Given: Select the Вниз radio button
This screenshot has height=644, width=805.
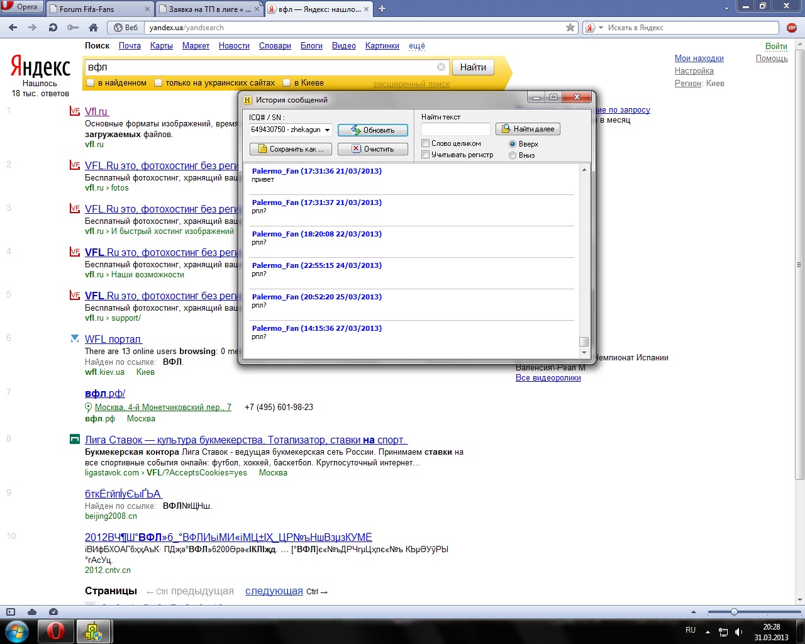Looking at the screenshot, I should (x=513, y=155).
